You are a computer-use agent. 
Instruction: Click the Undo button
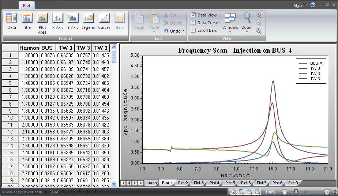click(174, 31)
